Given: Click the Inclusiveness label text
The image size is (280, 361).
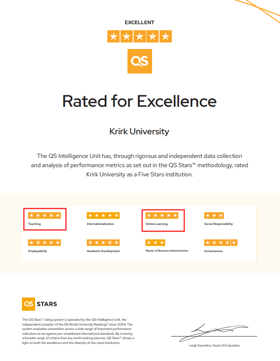Looking at the screenshot, I should coord(213,251).
